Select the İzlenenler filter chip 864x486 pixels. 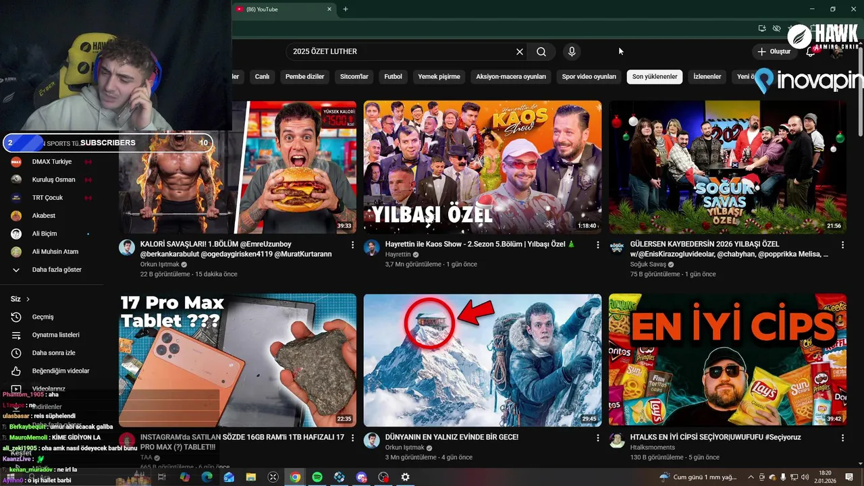click(x=707, y=77)
